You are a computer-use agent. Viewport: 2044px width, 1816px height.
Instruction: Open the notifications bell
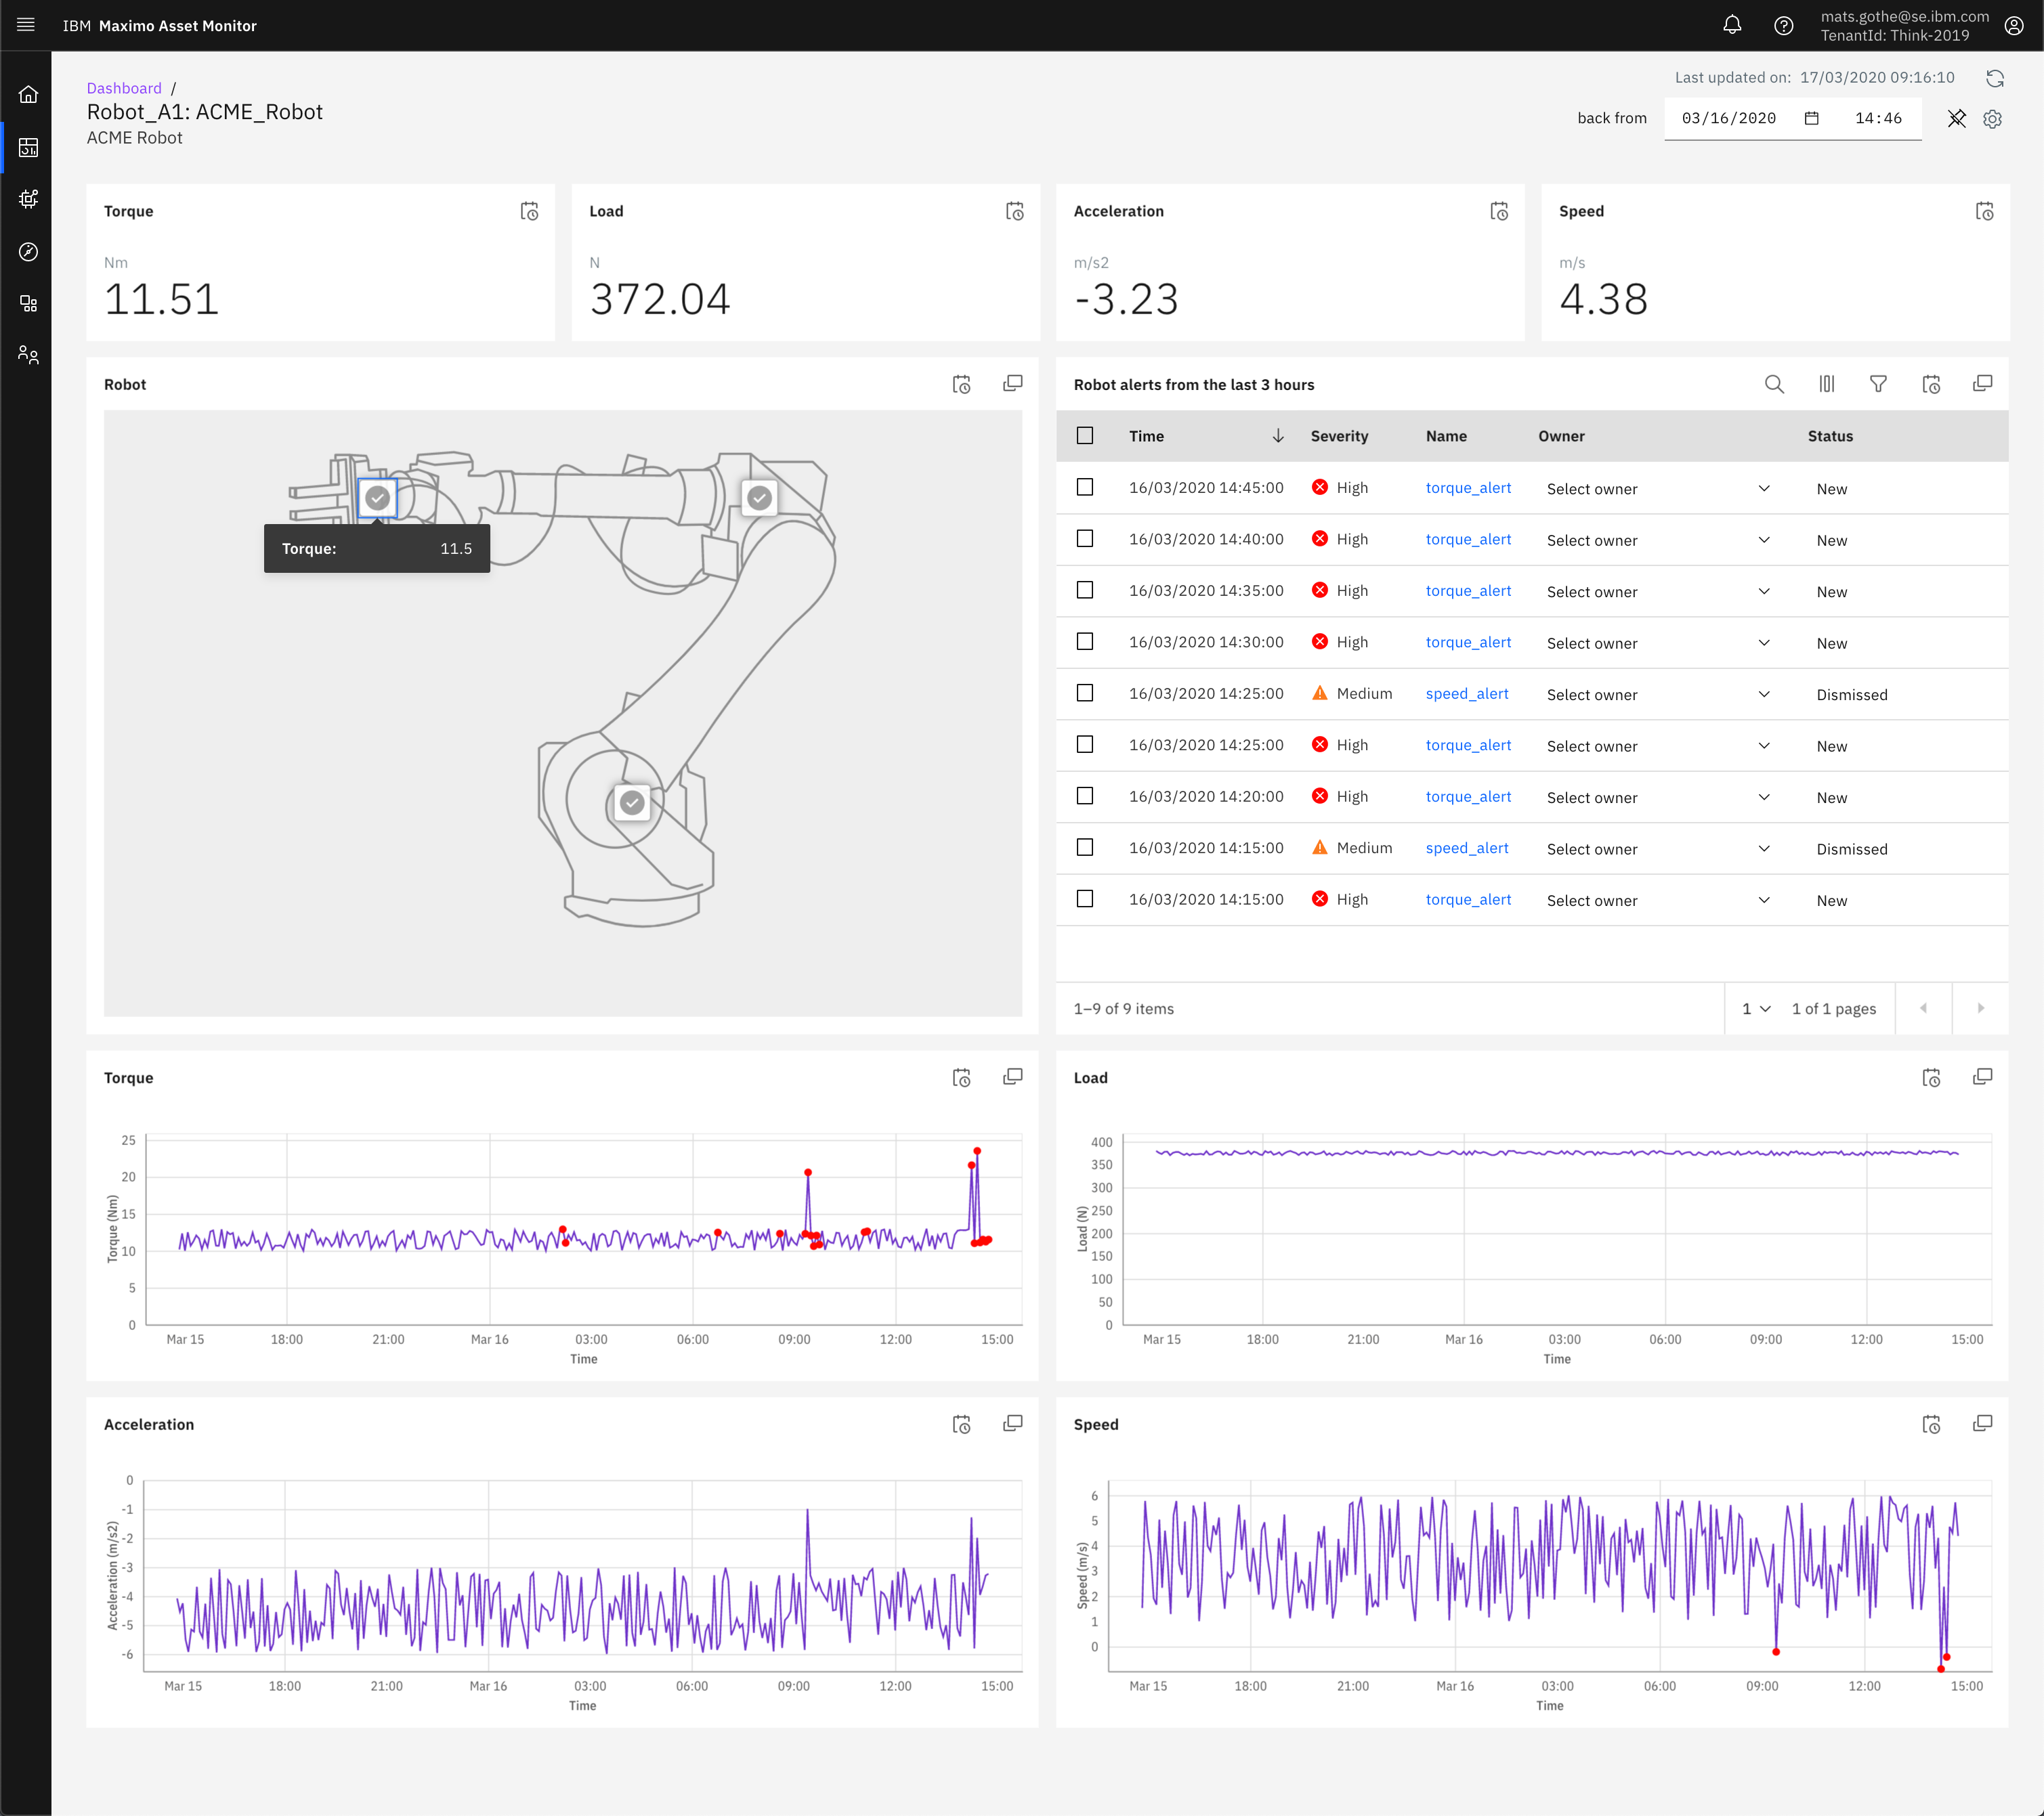pyautogui.click(x=1732, y=25)
